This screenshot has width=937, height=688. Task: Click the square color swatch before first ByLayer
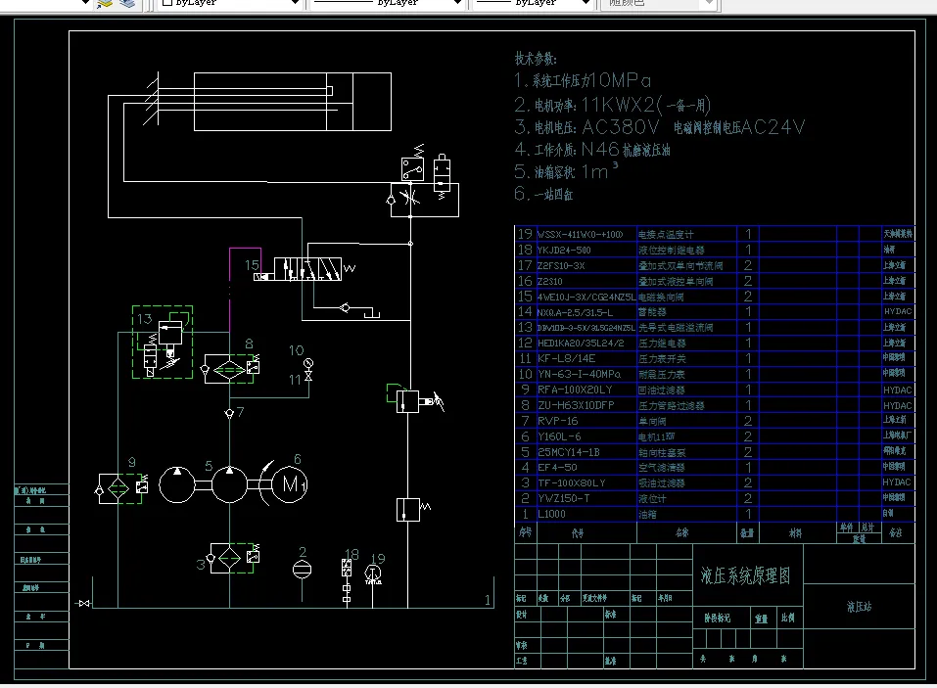click(167, 2)
